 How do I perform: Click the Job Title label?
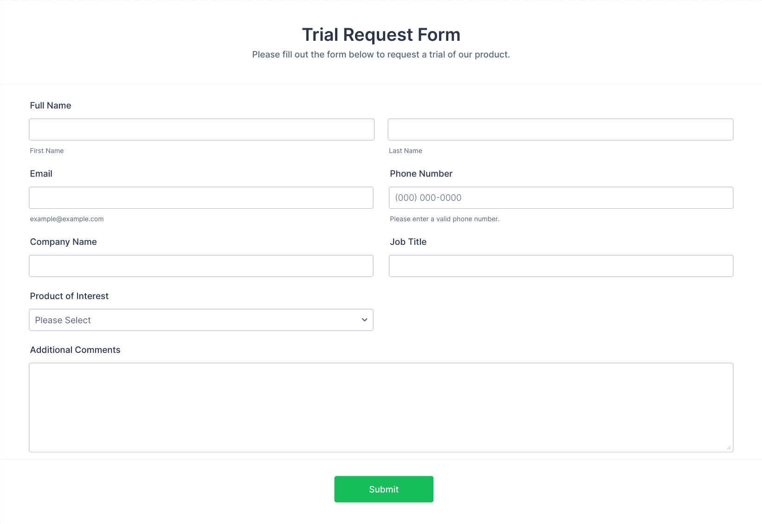tap(408, 242)
